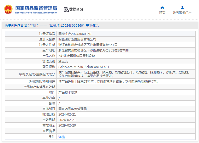Click the 备注 row label
Image resolution: width=199 pixels, height=143 pixels.
coord(52,104)
